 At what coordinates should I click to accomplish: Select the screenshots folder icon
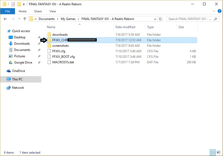click(49, 45)
